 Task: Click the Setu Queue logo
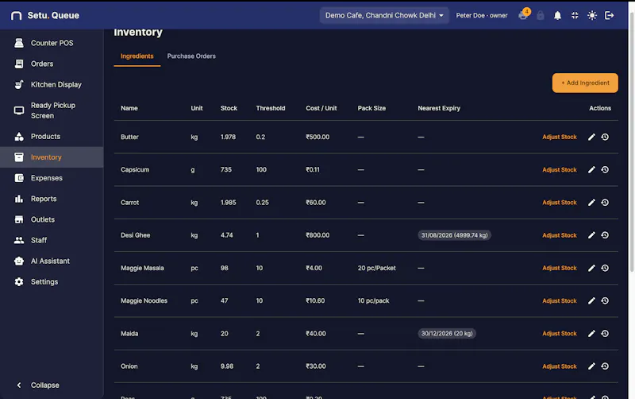click(45, 15)
